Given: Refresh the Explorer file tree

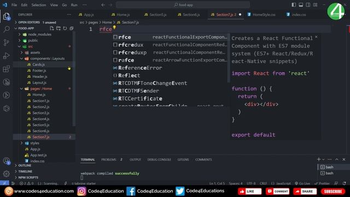Looking at the screenshot, I should (65, 28).
